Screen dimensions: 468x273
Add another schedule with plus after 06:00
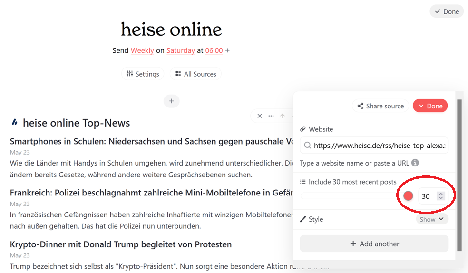[227, 50]
